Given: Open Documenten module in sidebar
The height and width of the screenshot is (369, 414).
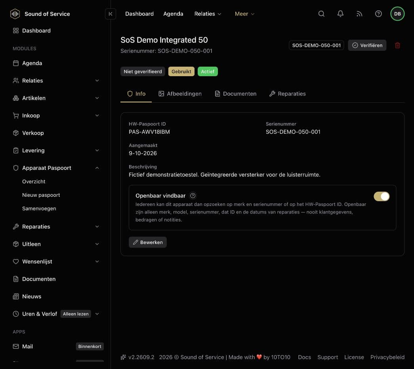Looking at the screenshot, I should (56, 279).
